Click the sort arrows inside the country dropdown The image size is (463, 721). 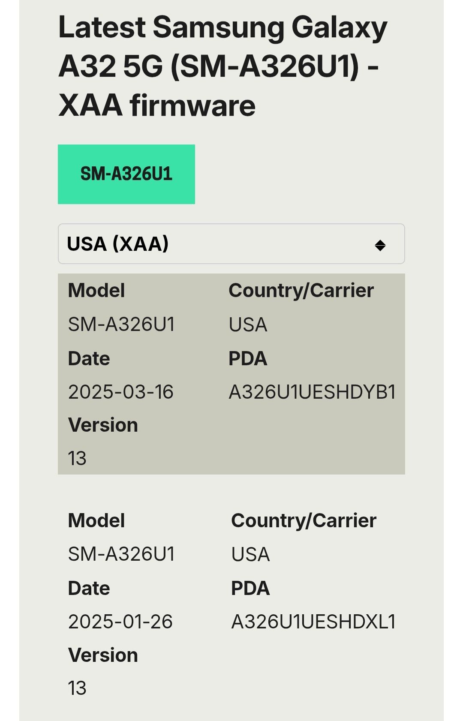pos(381,244)
